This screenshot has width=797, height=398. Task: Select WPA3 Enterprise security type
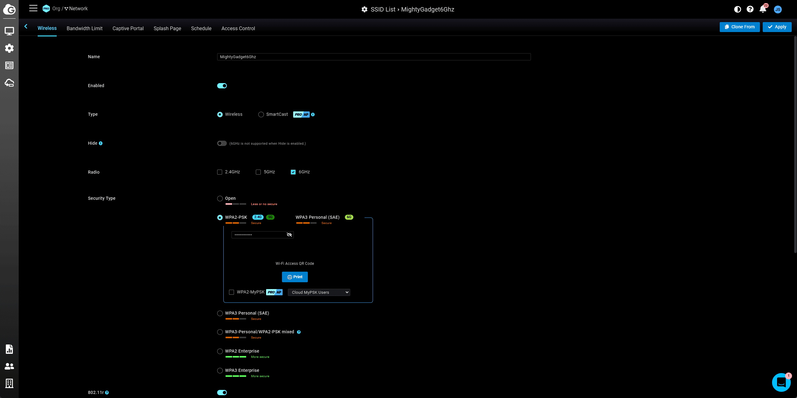(220, 371)
